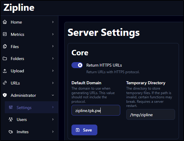Open the Metrics menu item
Image resolution: width=184 pixels, height=141 pixels.
pos(29,34)
